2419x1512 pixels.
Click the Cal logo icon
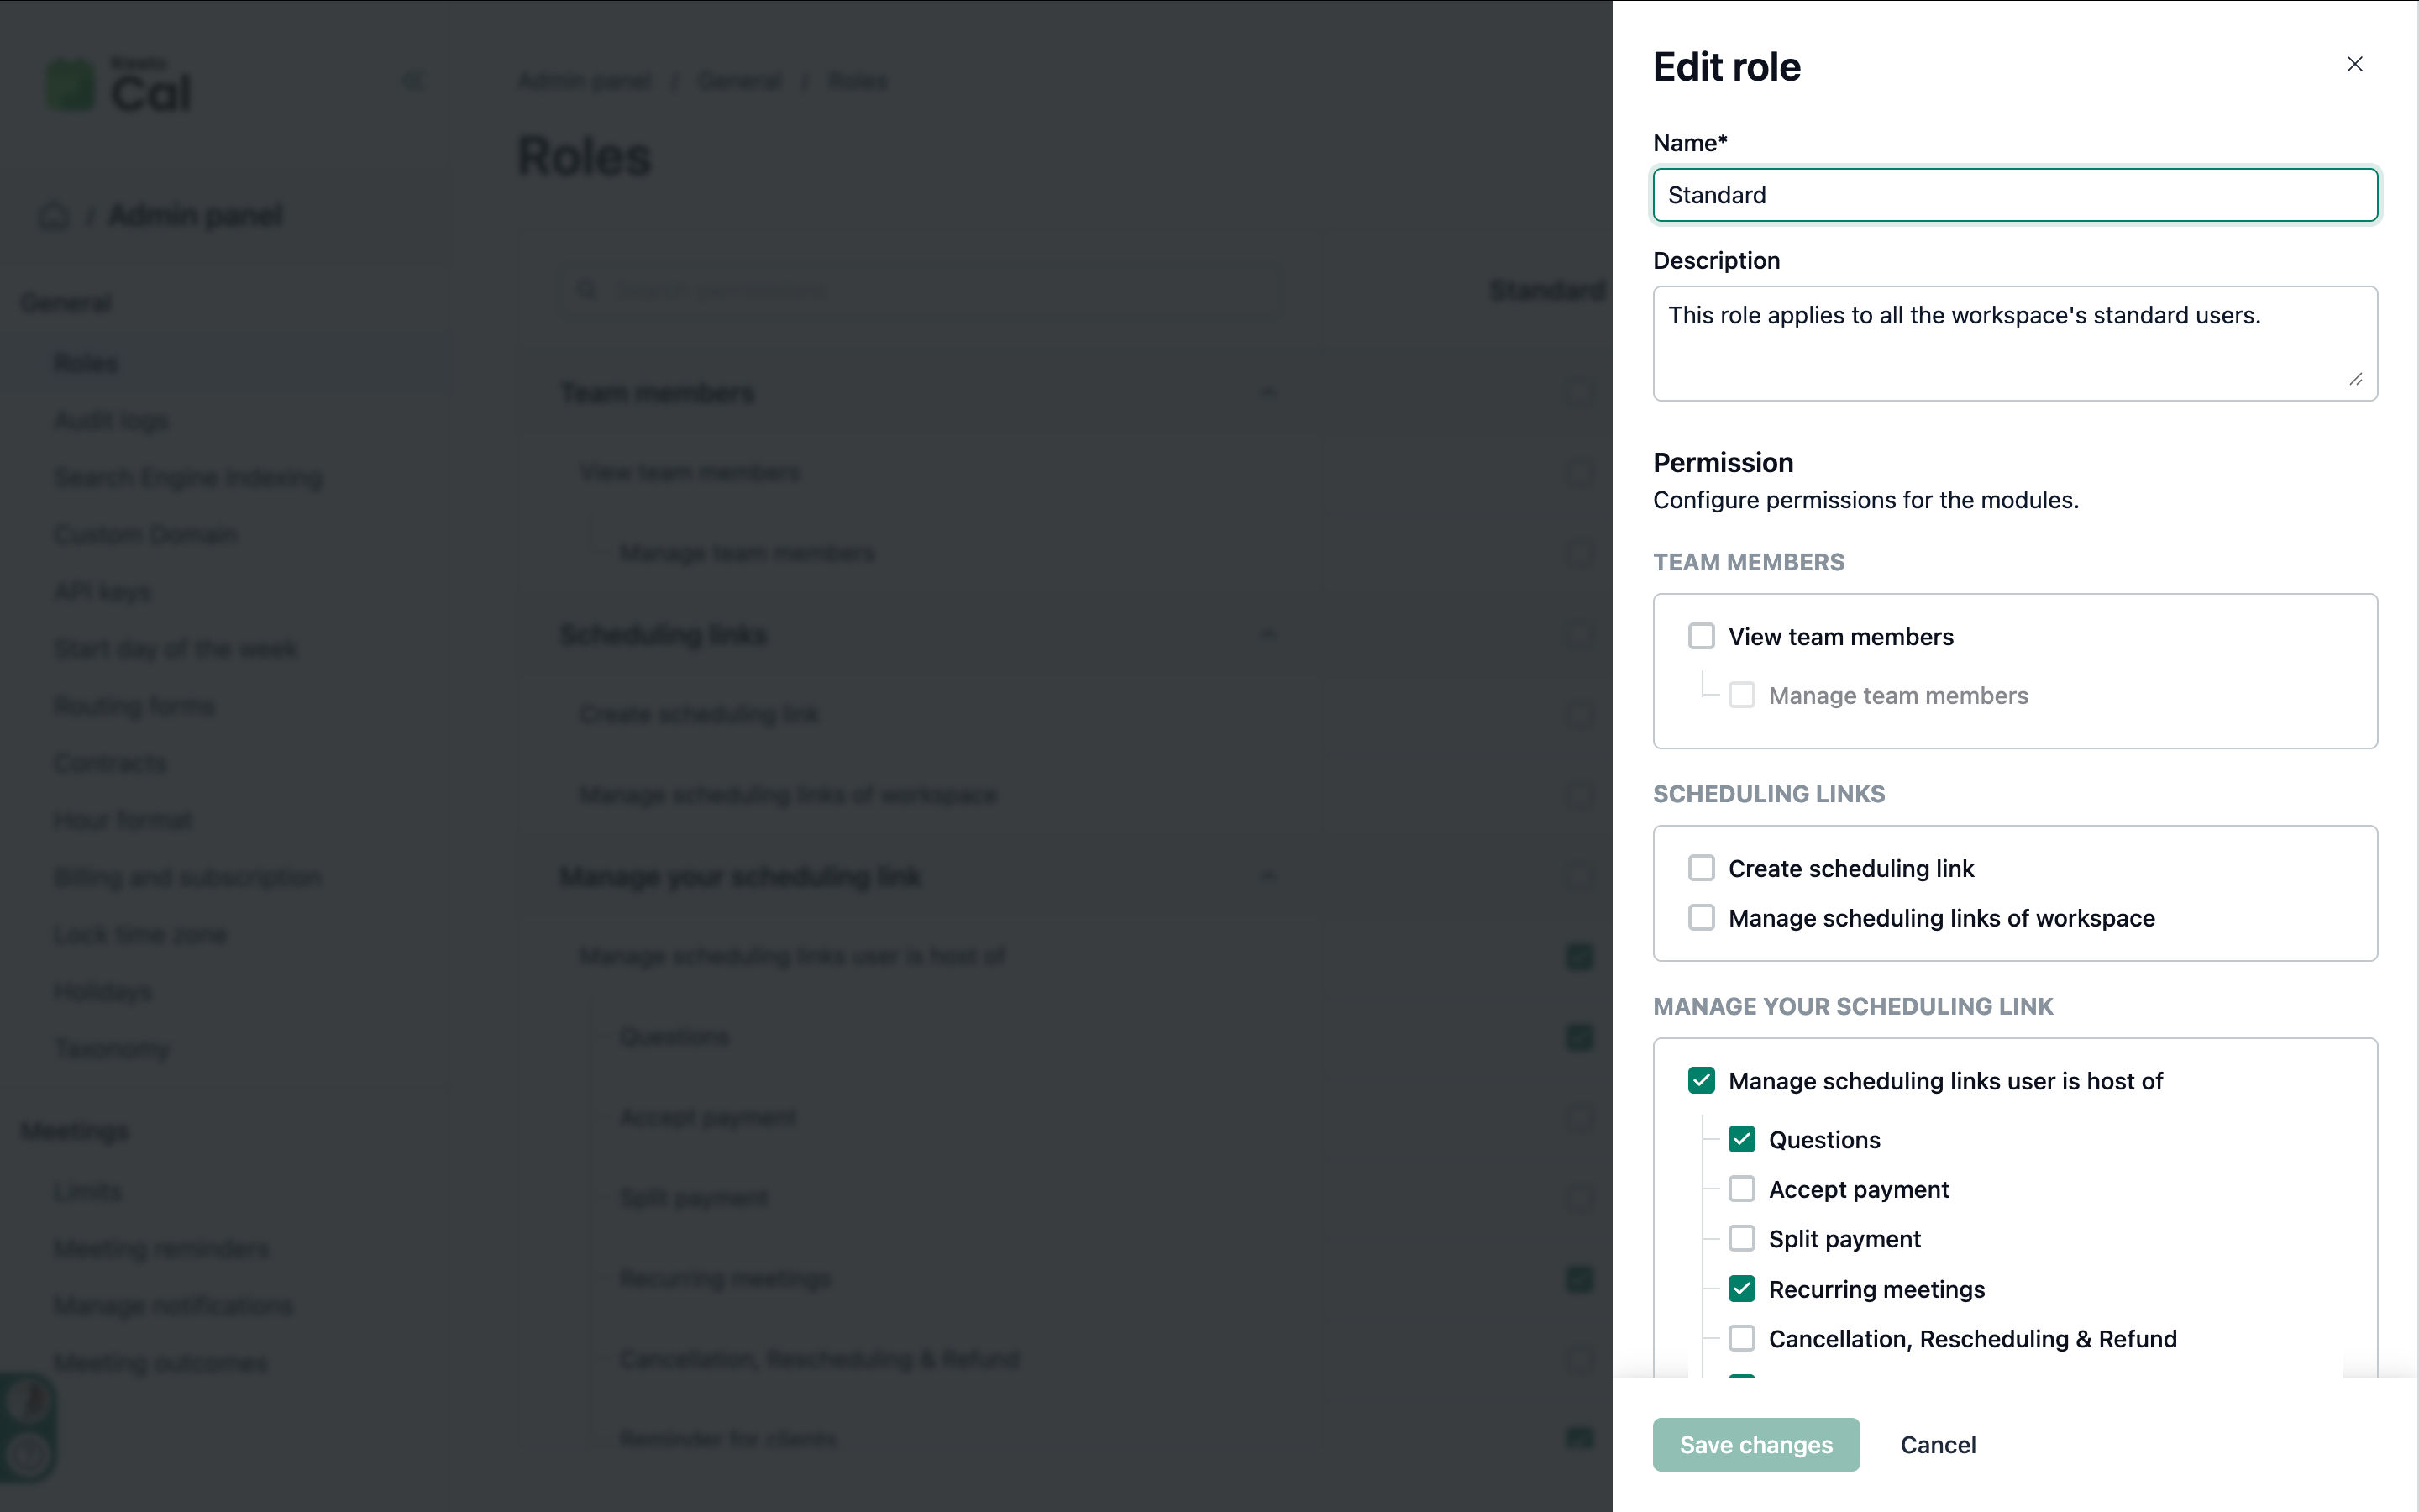coord(71,86)
